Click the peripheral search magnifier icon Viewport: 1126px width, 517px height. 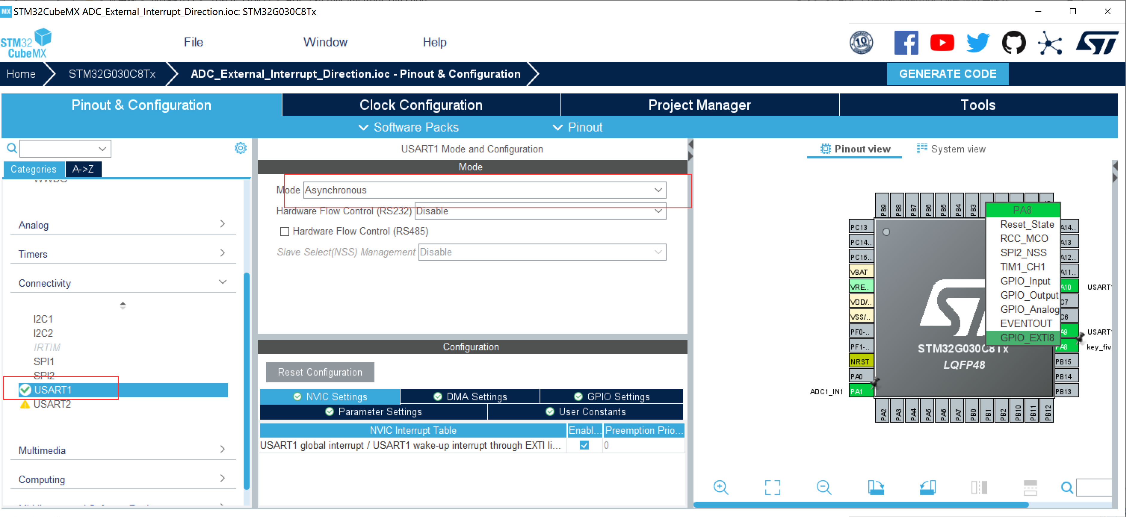click(x=12, y=148)
